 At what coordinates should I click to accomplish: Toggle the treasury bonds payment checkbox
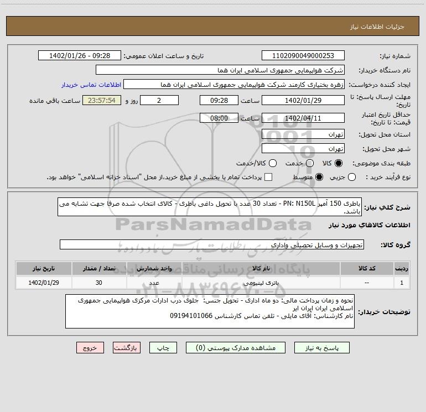[268, 177]
